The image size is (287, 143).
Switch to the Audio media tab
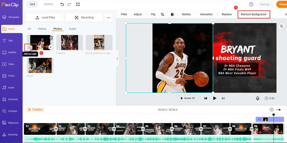(72, 29)
